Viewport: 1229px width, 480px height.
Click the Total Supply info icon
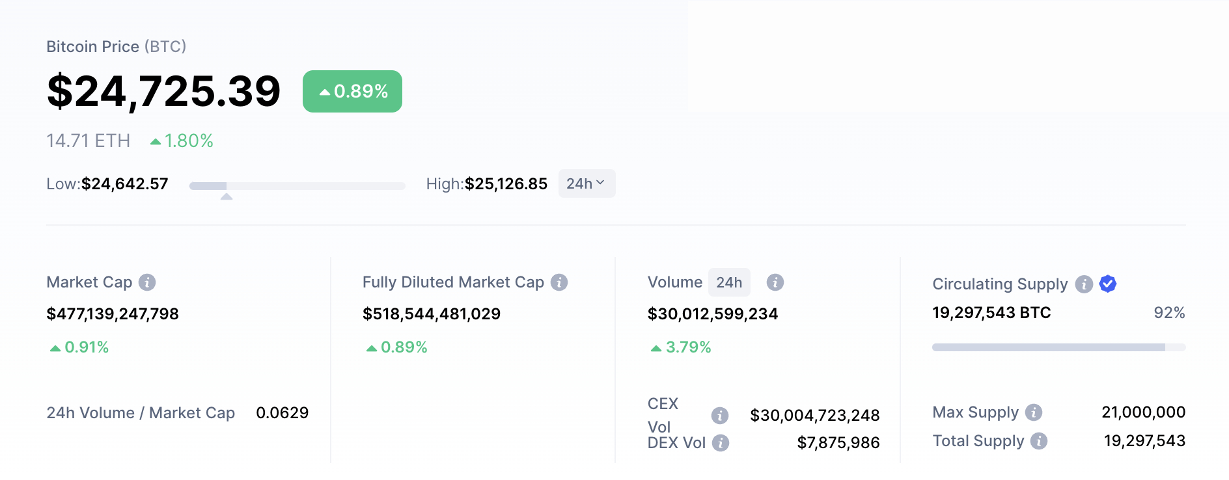point(1039,441)
